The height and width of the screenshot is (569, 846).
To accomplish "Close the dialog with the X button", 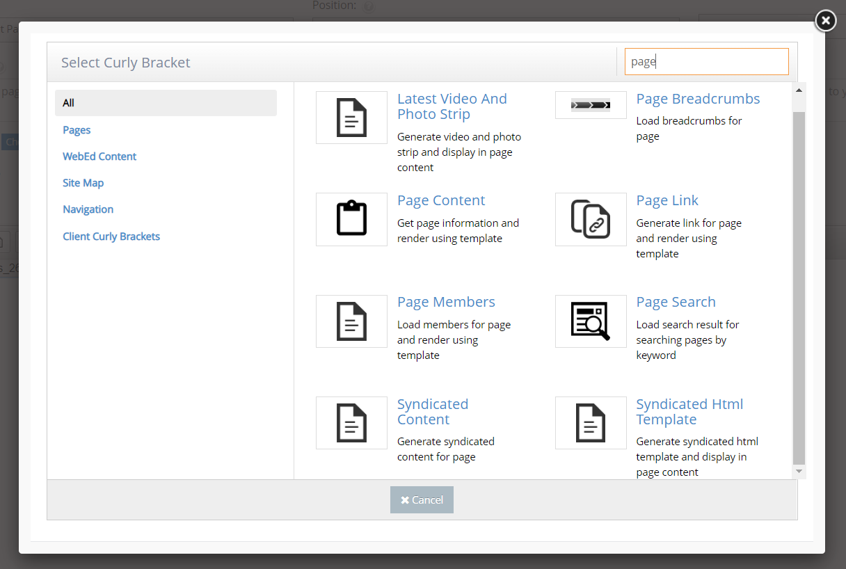I will point(825,21).
